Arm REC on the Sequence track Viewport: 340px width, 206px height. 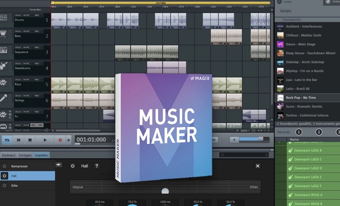pyautogui.click(x=37, y=48)
